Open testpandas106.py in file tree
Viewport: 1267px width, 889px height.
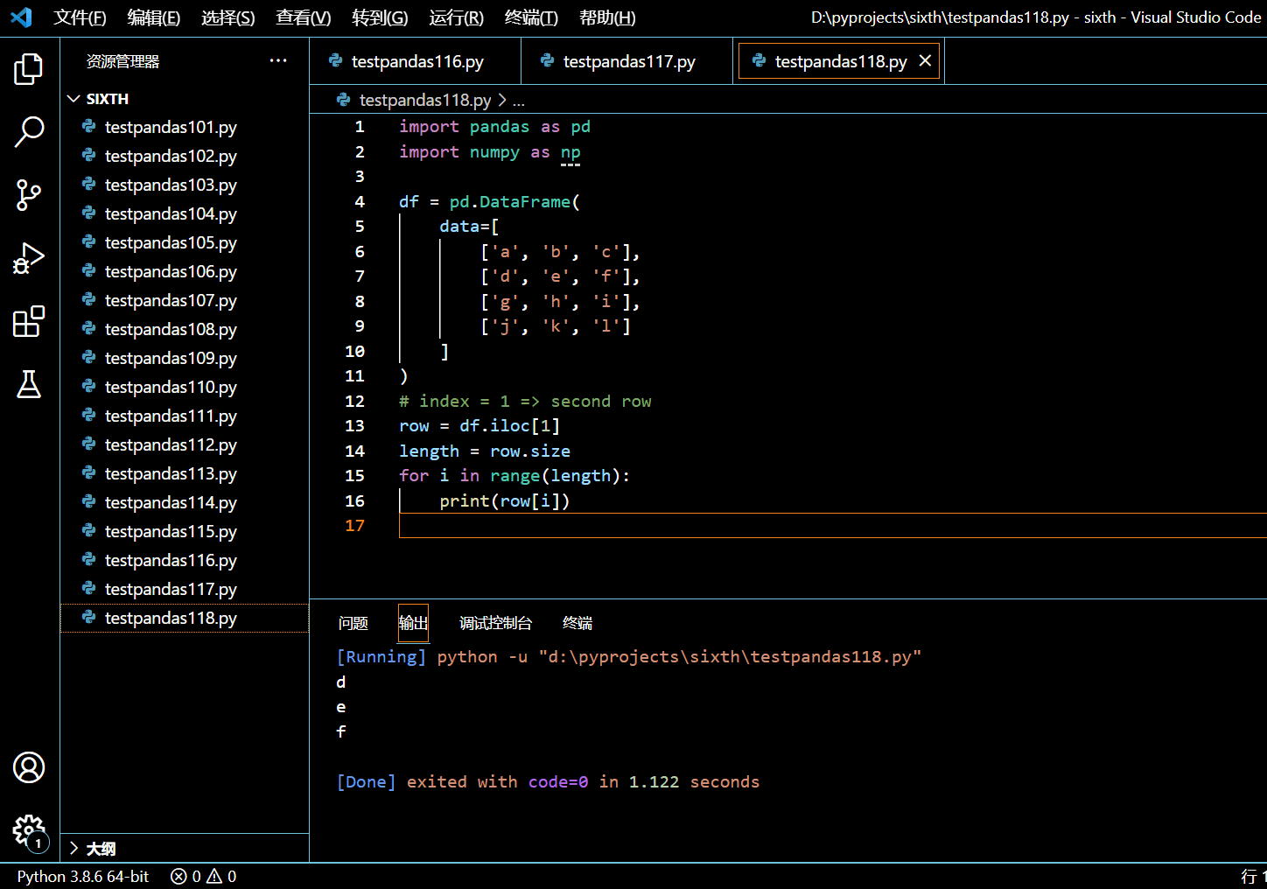pos(185,271)
